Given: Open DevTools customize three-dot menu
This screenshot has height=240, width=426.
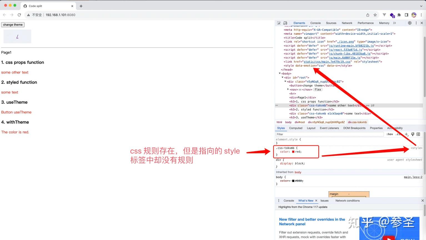Looking at the screenshot, I should tap(416, 23).
